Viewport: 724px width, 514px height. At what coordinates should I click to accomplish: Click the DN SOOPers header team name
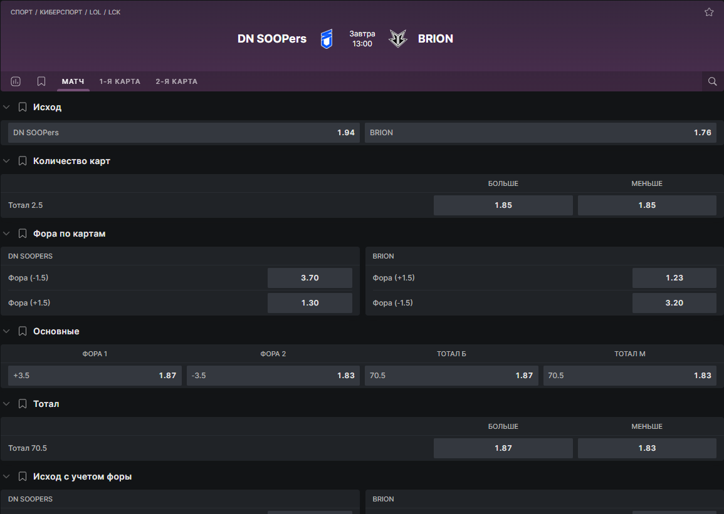coord(272,39)
